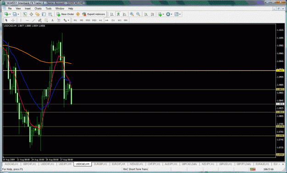
Task: Open the Help menu
Action: (71, 9)
